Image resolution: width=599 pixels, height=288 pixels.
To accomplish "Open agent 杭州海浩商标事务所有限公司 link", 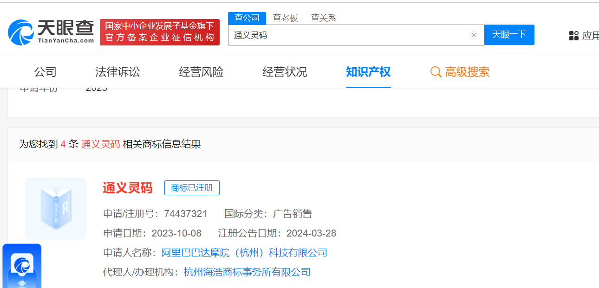I will (247, 272).
